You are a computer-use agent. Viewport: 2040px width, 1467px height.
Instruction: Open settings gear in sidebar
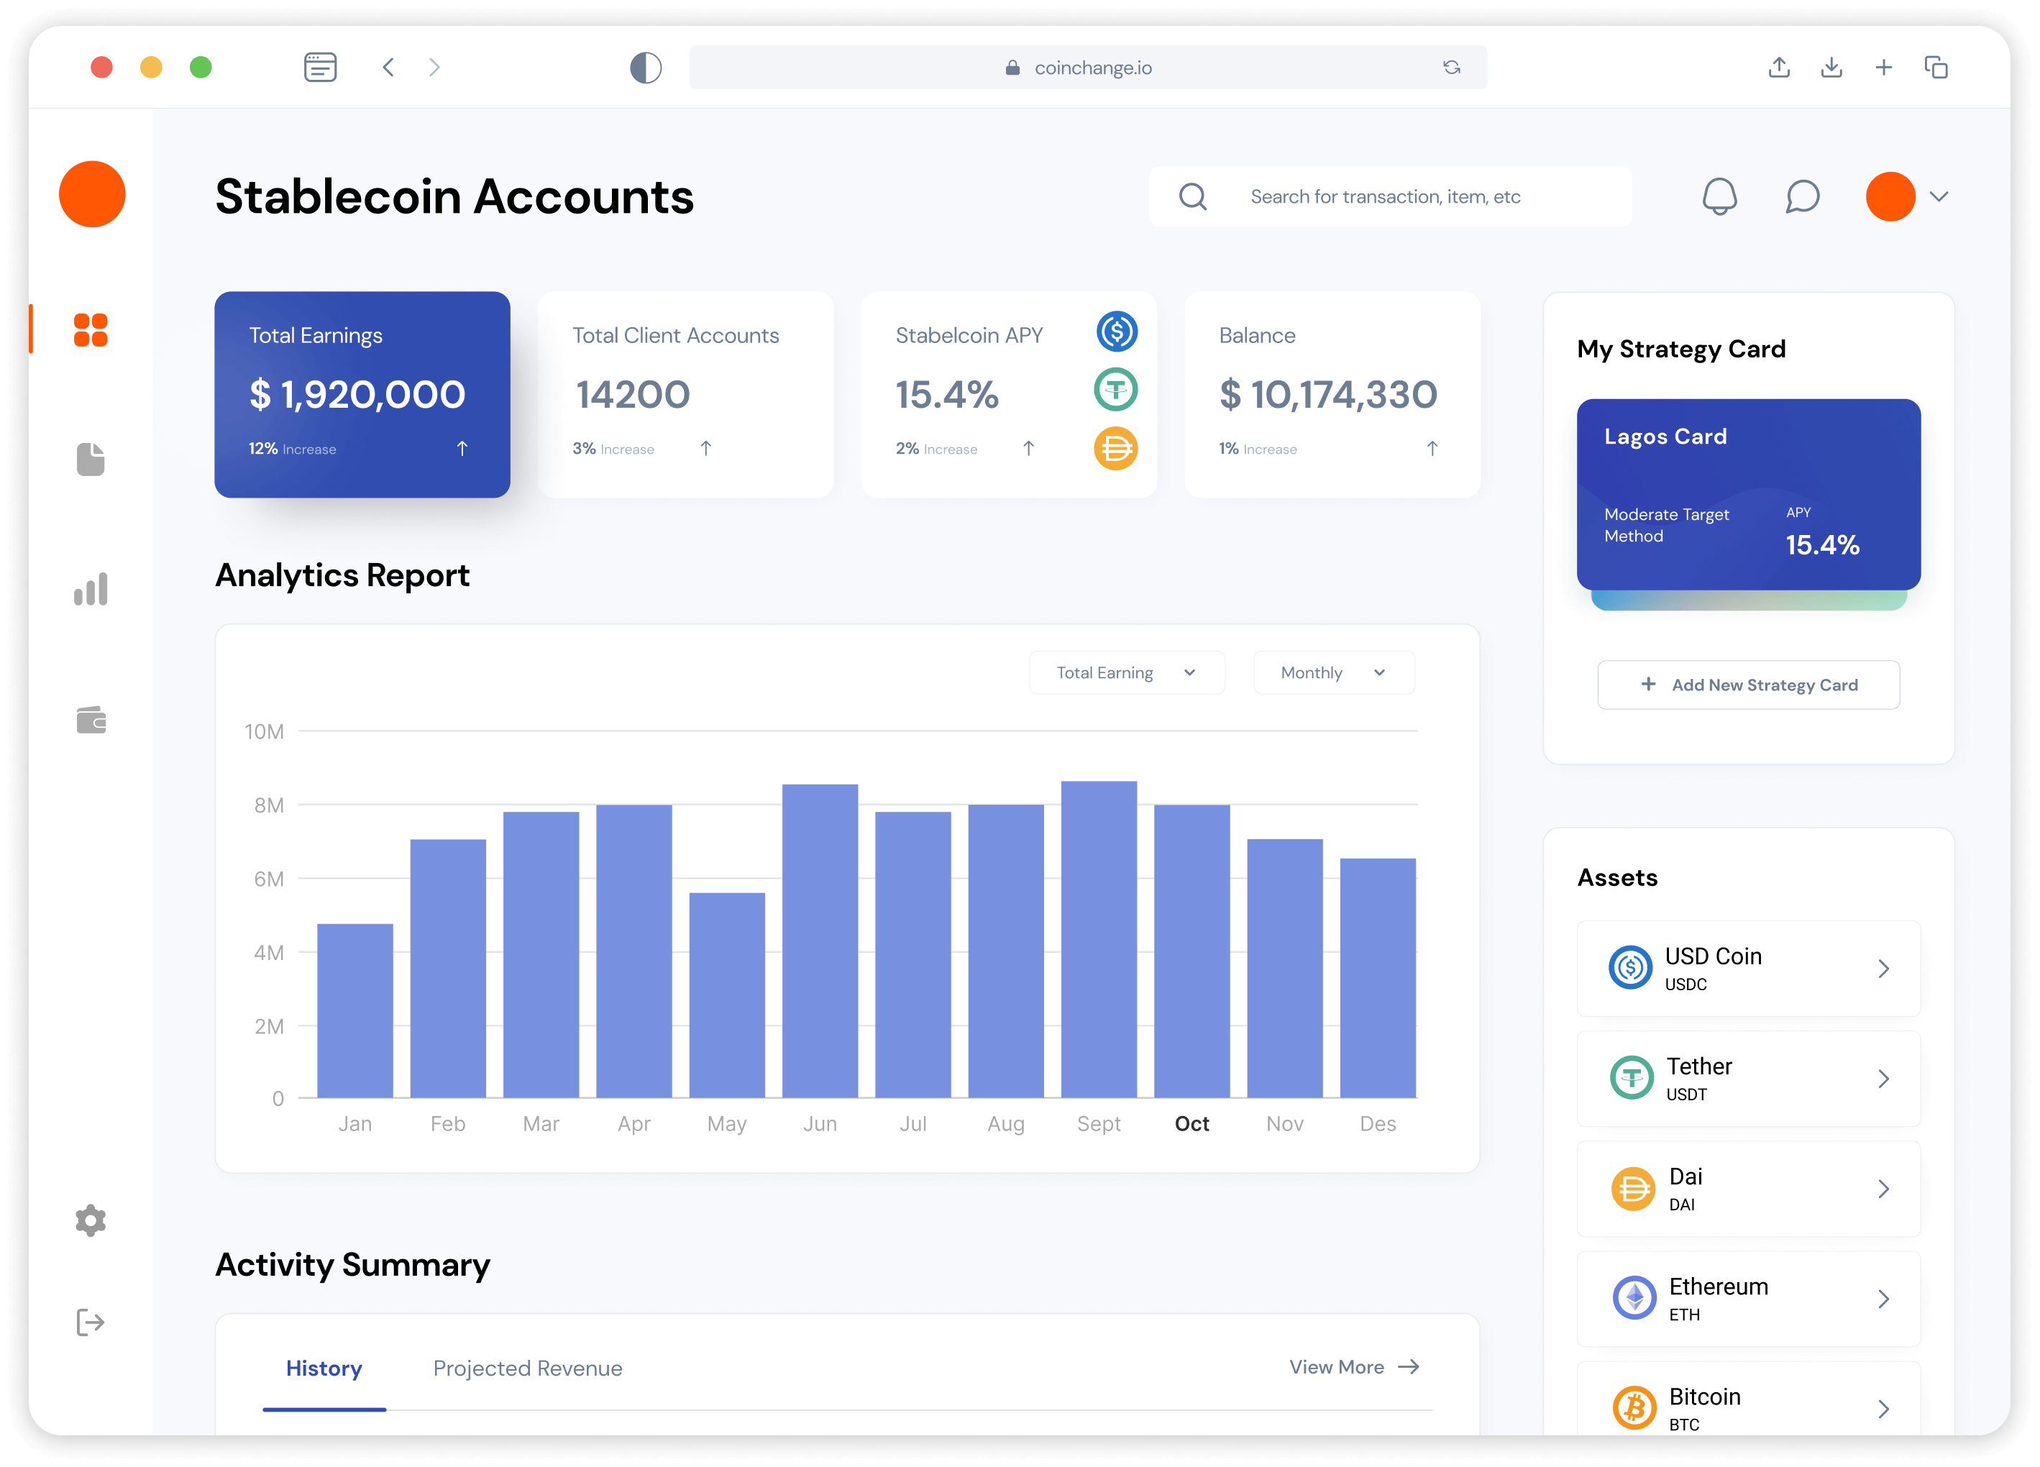pyautogui.click(x=90, y=1220)
